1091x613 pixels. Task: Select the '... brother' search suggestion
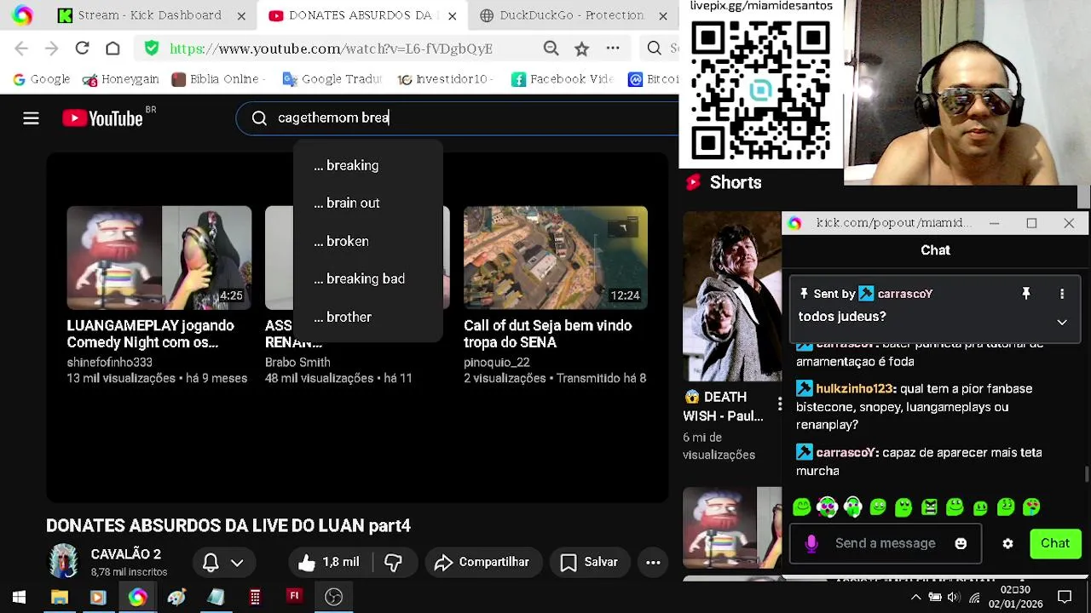point(367,317)
